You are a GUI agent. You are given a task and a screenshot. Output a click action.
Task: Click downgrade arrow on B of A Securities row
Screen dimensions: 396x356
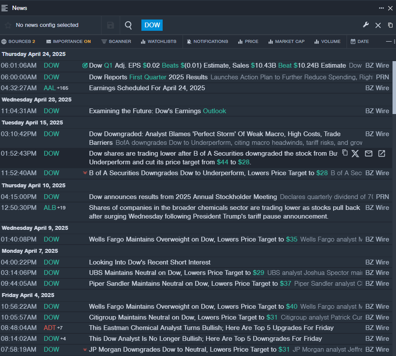click(85, 173)
